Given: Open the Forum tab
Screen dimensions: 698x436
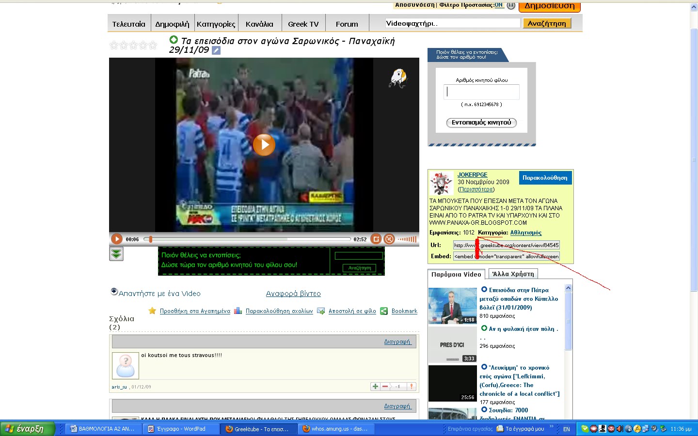Looking at the screenshot, I should point(347,24).
